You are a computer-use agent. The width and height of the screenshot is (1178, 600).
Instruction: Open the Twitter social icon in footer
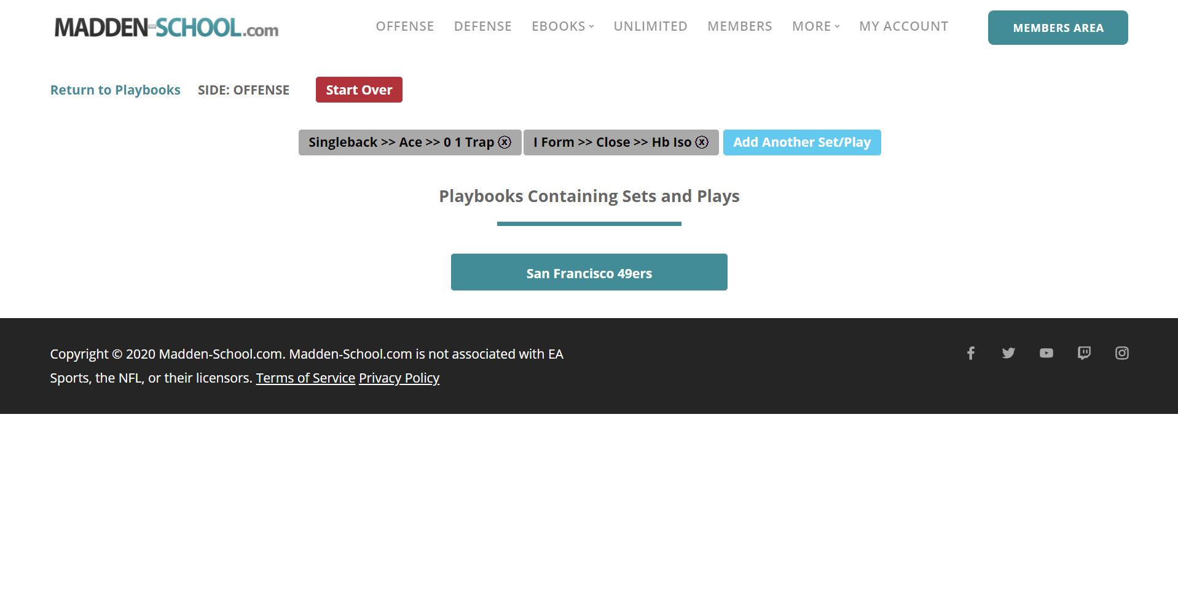coord(1008,353)
